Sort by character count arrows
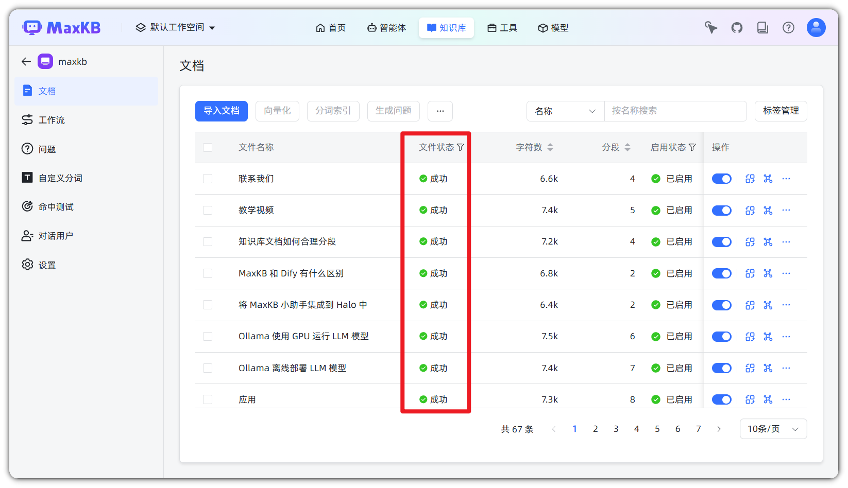Screen dimensions: 848x488 (x=550, y=148)
